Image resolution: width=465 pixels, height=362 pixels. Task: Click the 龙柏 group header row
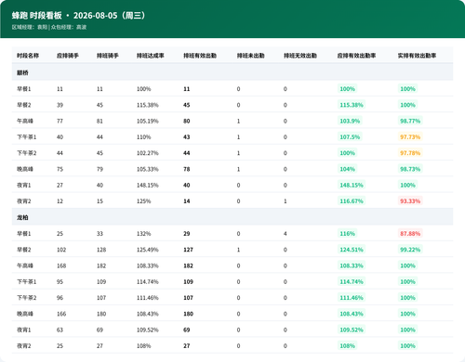pos(232,217)
